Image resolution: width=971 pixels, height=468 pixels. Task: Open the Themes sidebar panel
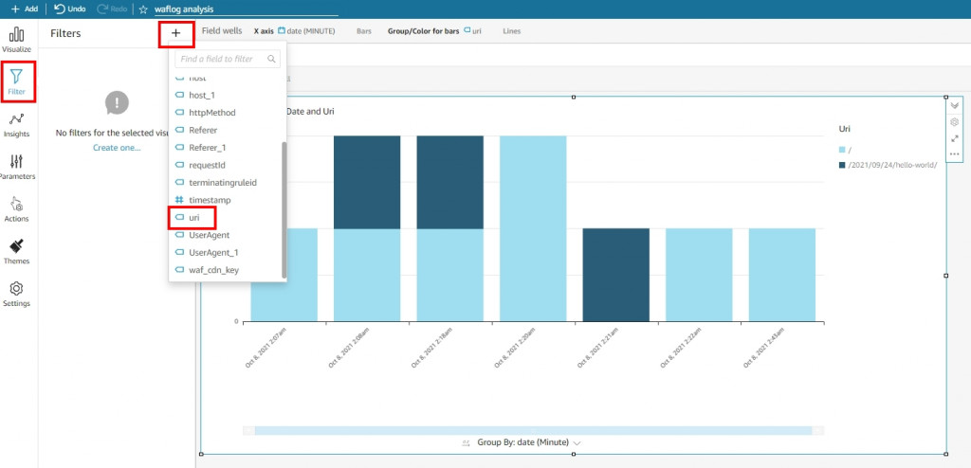coord(17,253)
